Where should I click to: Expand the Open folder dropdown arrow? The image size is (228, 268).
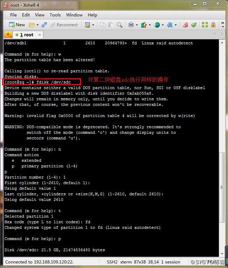[37, 25]
